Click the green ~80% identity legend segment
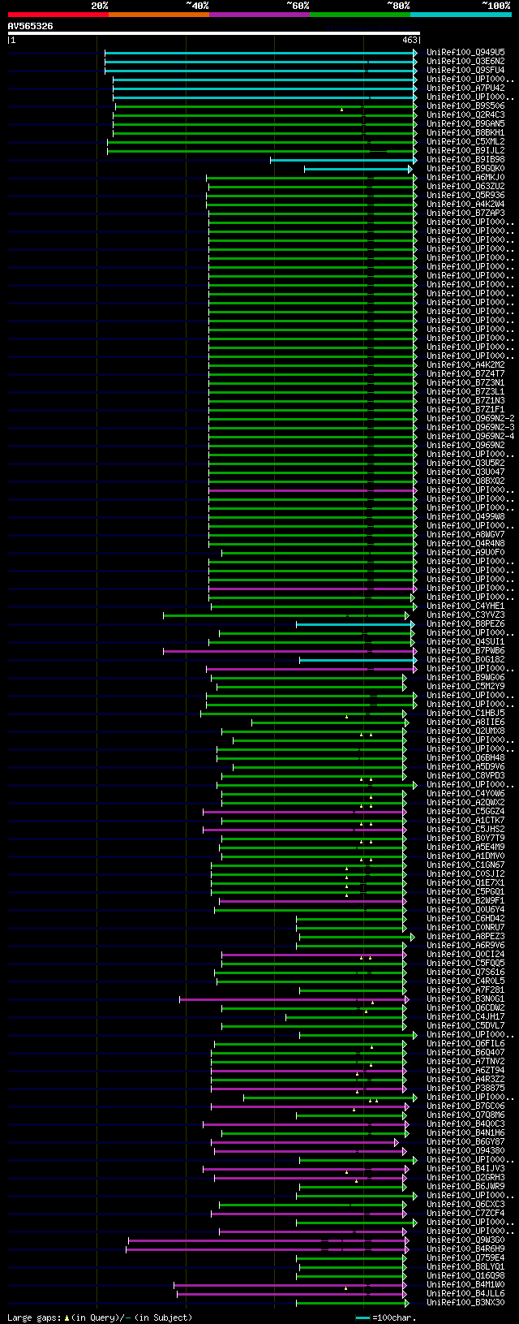 pyautogui.click(x=359, y=15)
